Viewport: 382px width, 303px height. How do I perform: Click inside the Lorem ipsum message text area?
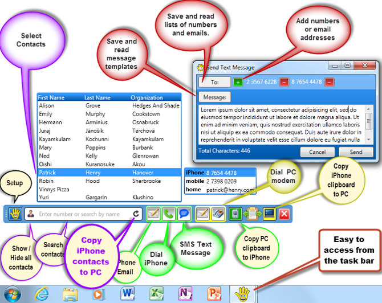tap(282, 124)
